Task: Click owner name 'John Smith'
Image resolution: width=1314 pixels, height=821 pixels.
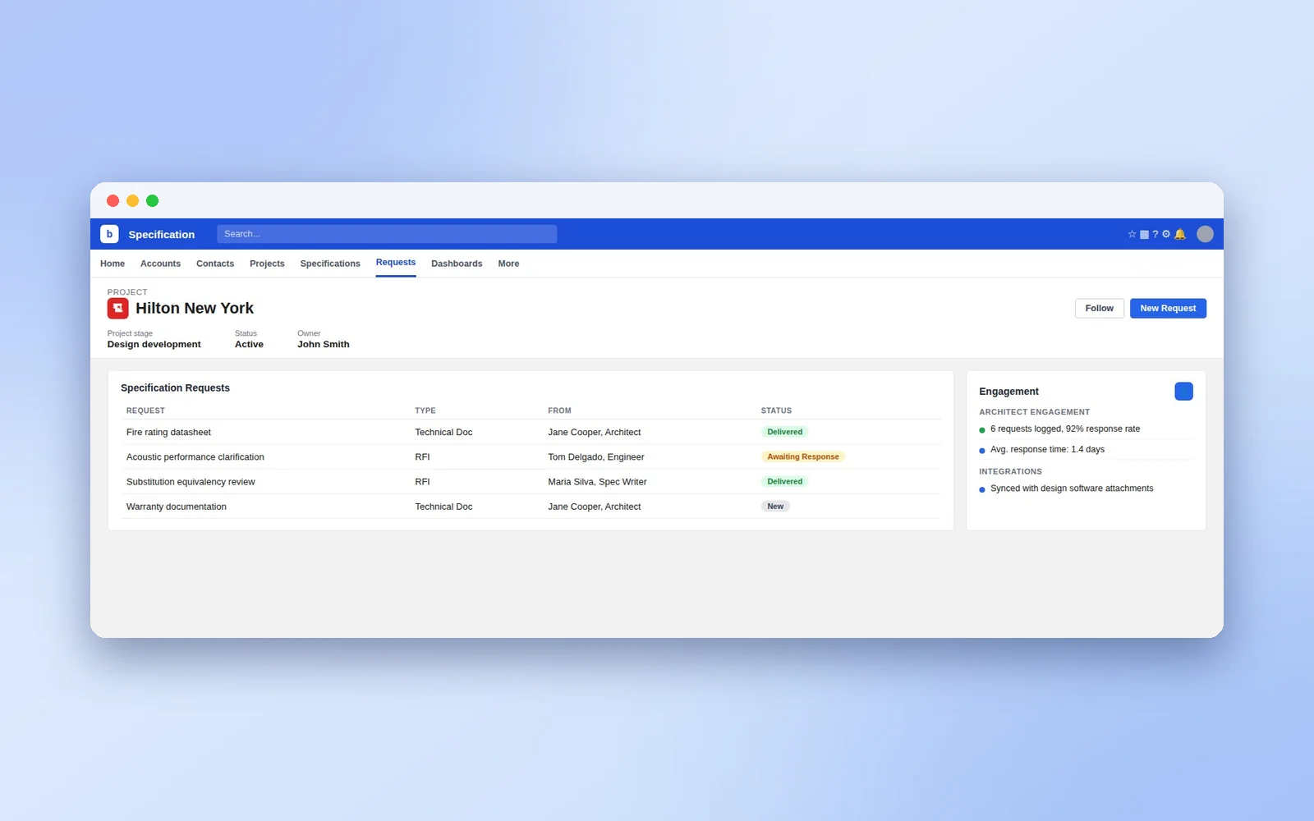Action: [x=324, y=345]
